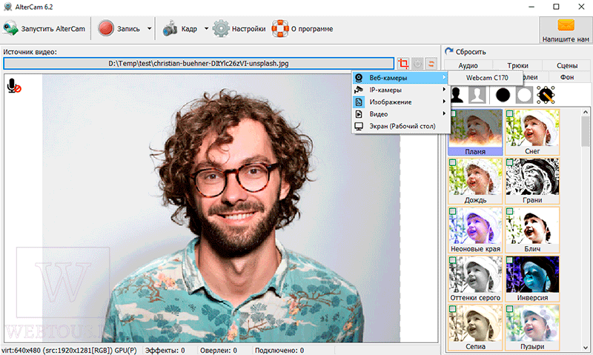Select the white silhouette person icon

477,95
